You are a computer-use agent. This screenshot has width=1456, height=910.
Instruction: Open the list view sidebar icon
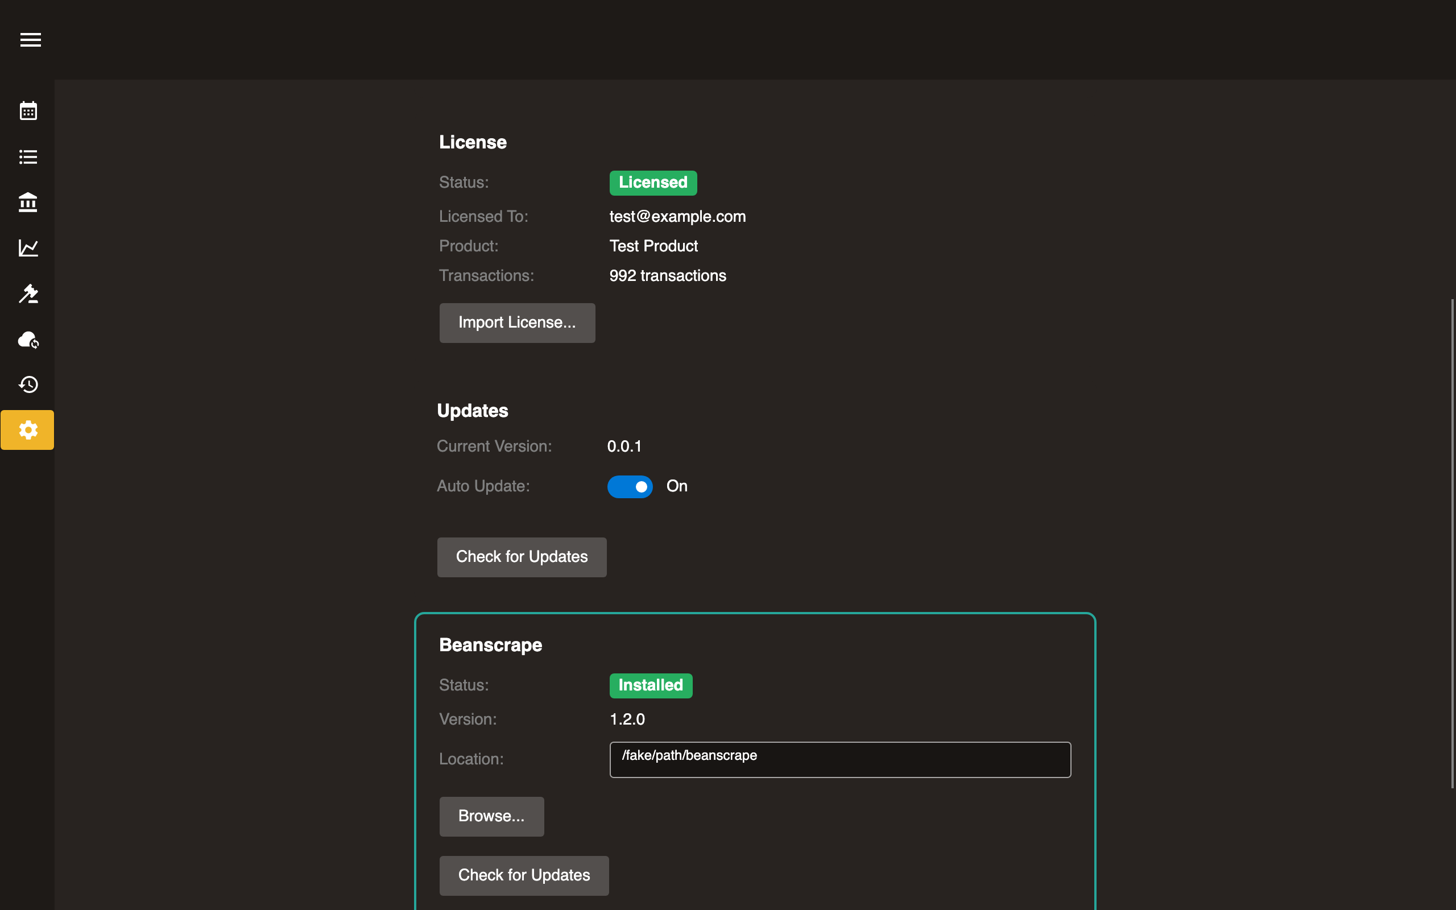tap(28, 156)
